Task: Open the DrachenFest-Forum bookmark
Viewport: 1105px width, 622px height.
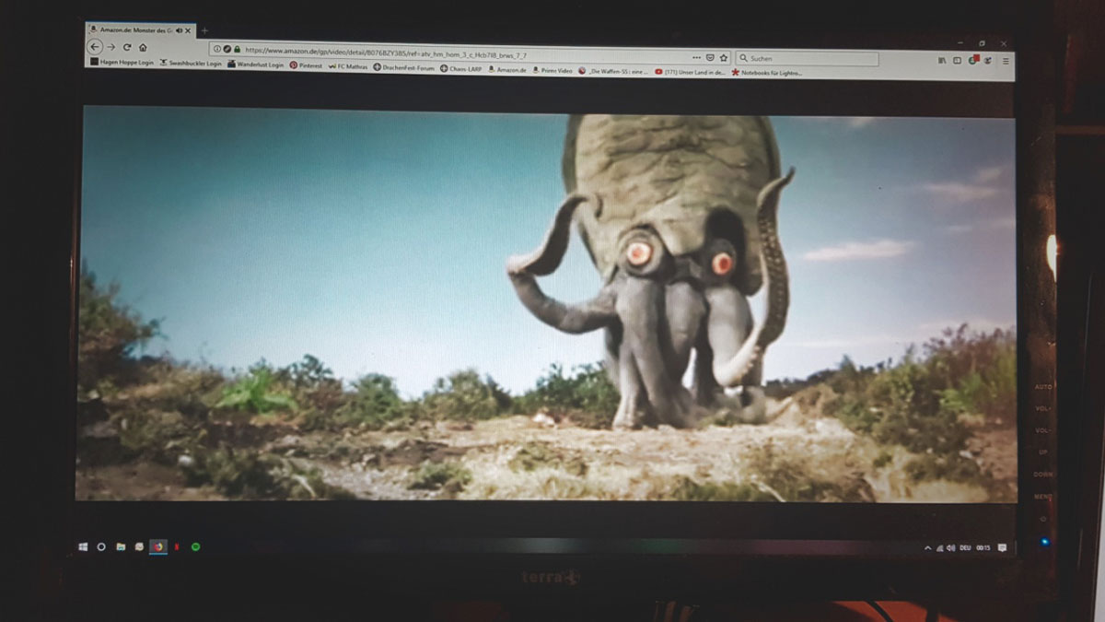Action: (x=403, y=67)
